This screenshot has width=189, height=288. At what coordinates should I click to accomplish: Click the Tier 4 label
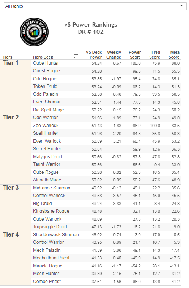tap(11, 235)
